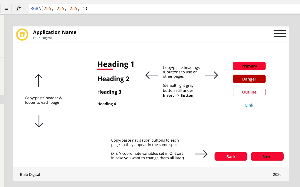Expand the fx dropdown chevron
300x187 pixels.
click(23, 8)
